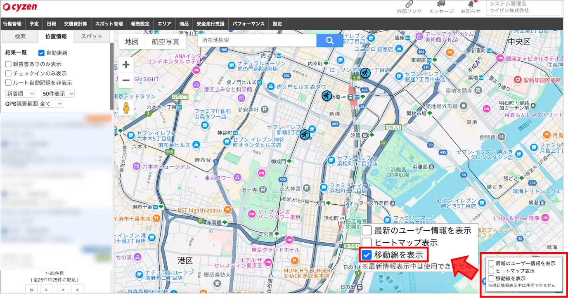Switch to the 位置情報 tab
Screen dimensions: 568x298
(56, 36)
